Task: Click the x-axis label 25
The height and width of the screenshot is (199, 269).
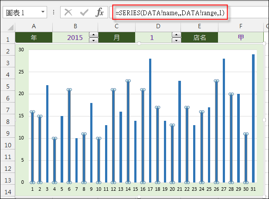Action: 209,189
